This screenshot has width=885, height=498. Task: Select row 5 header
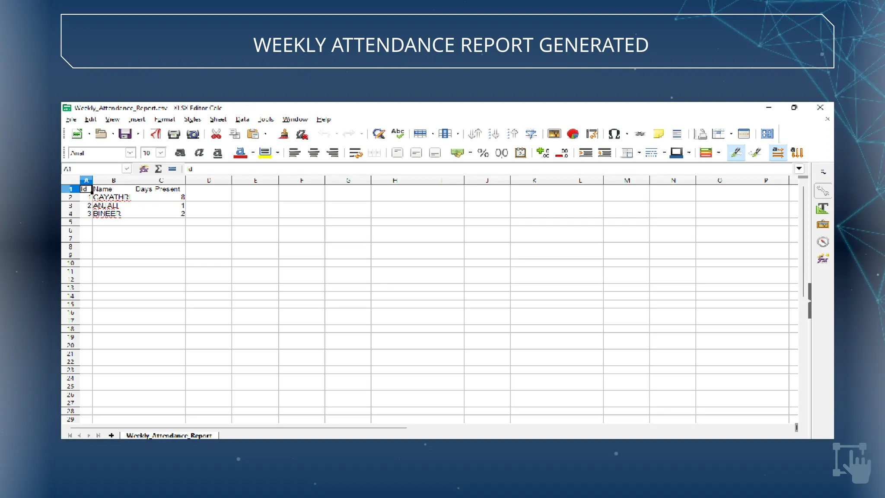pos(70,222)
